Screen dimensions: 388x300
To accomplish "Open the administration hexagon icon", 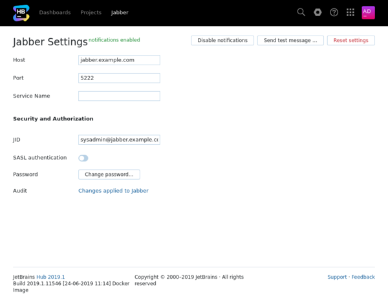I will click(x=318, y=12).
